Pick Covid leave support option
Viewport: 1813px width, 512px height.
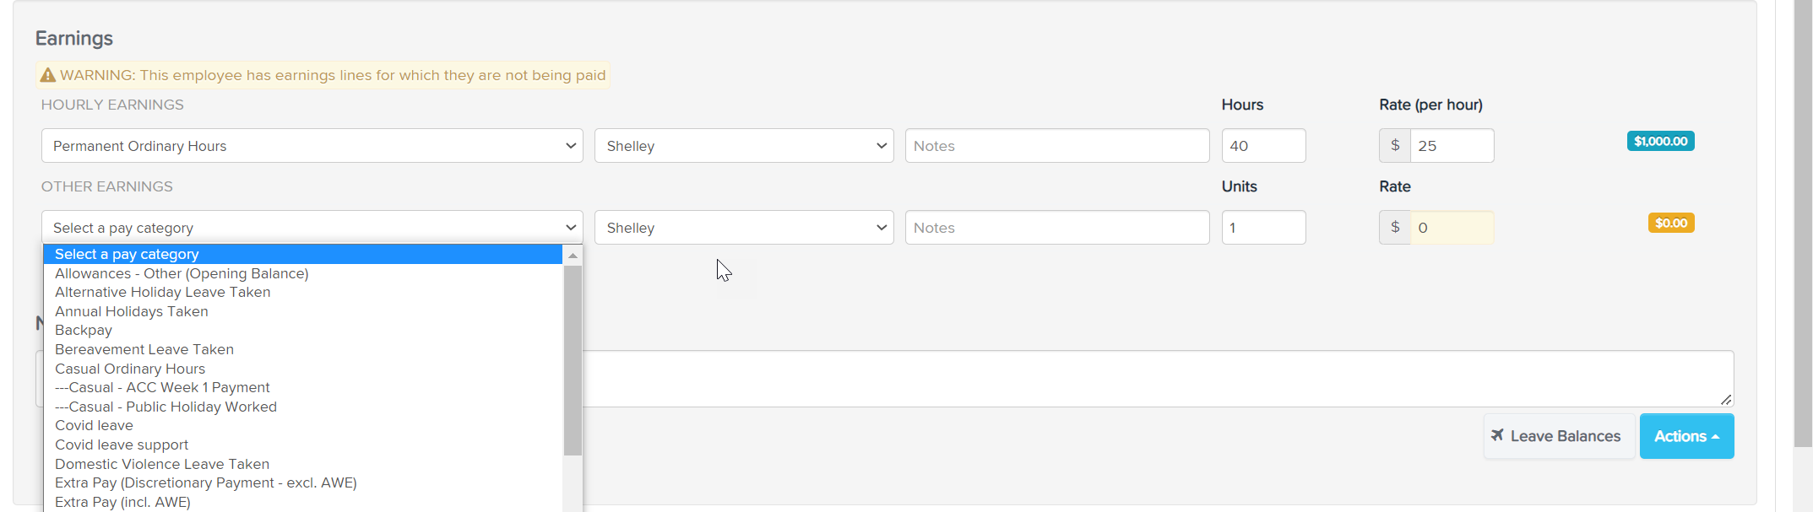pyautogui.click(x=122, y=445)
